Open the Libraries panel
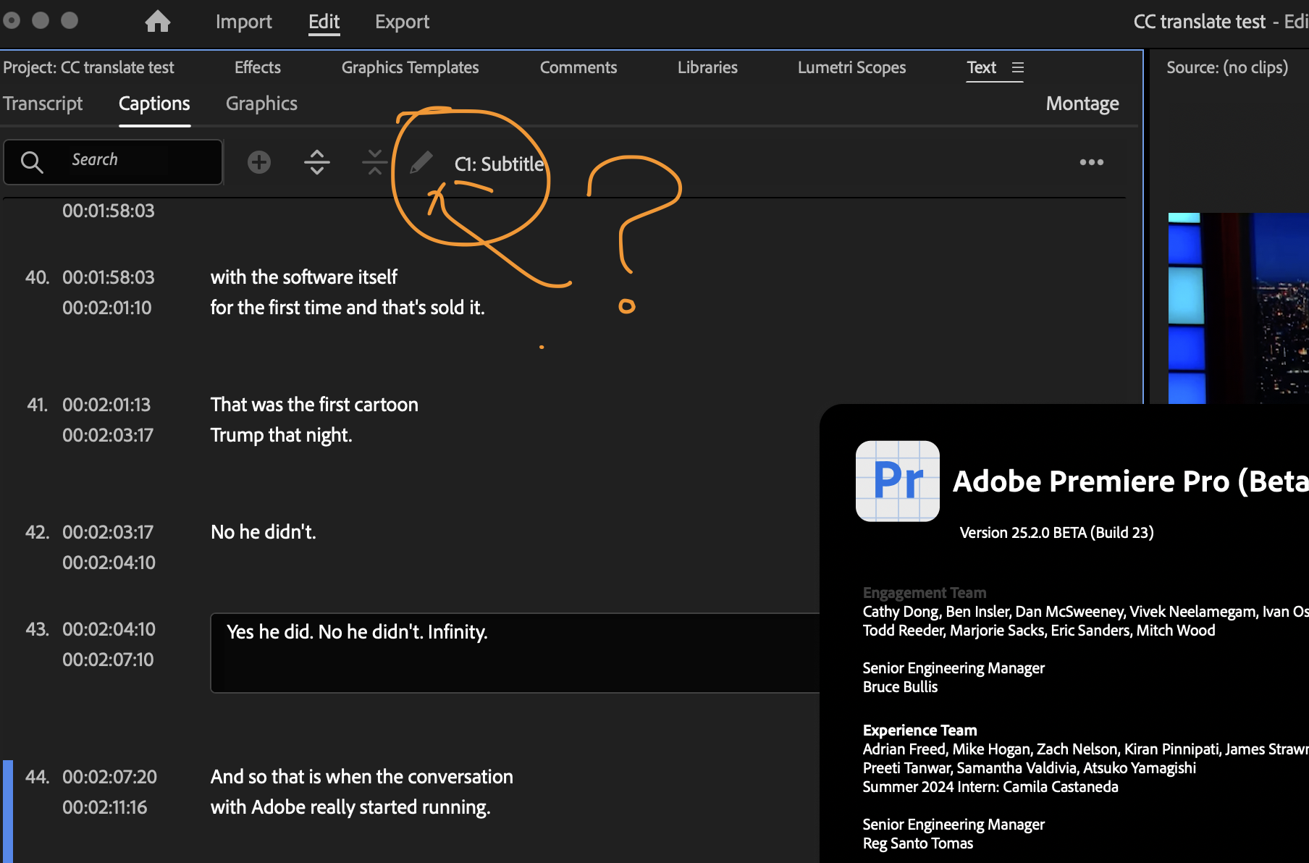The height and width of the screenshot is (863, 1309). 707,67
